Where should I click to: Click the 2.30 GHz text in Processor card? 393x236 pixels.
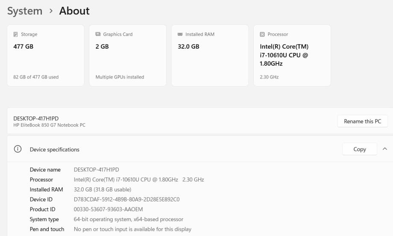(269, 77)
